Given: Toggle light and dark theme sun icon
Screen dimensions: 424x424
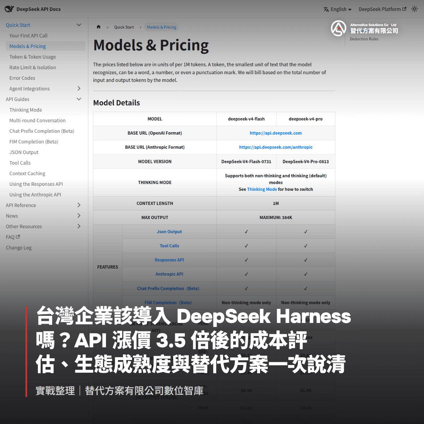Looking at the screenshot, I should point(414,9).
